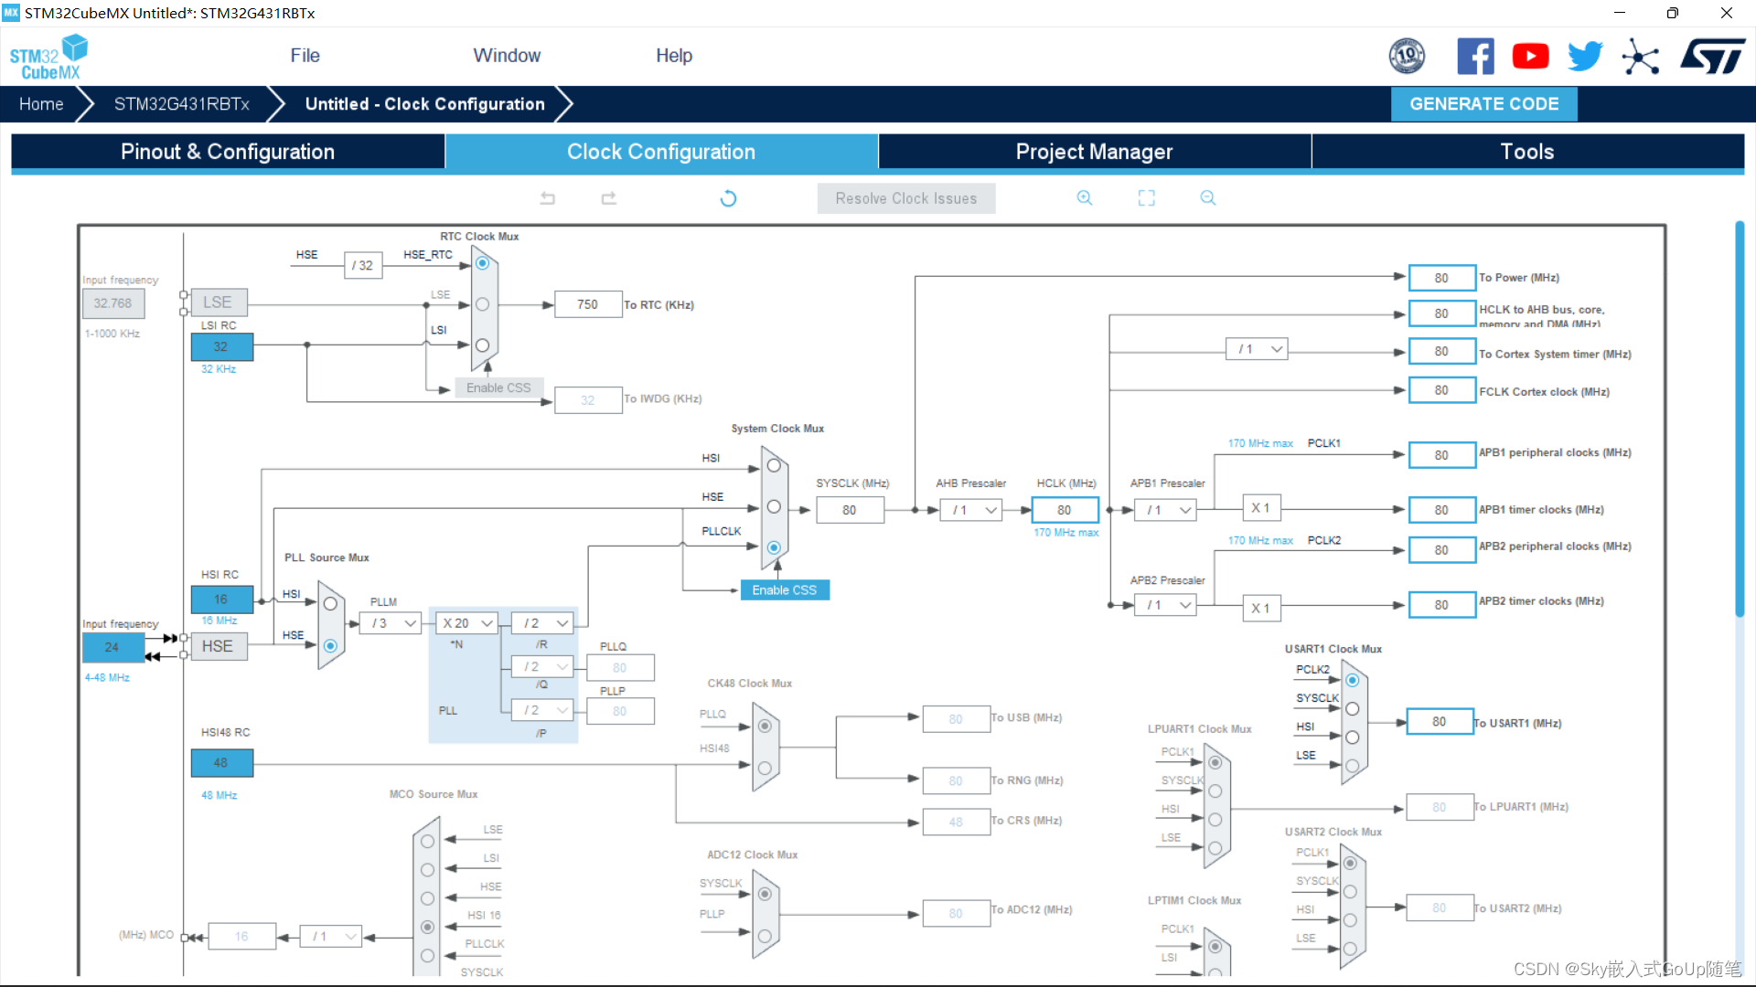The image size is (1756, 987).
Task: Select the Clock Configuration tab
Action: coord(661,152)
